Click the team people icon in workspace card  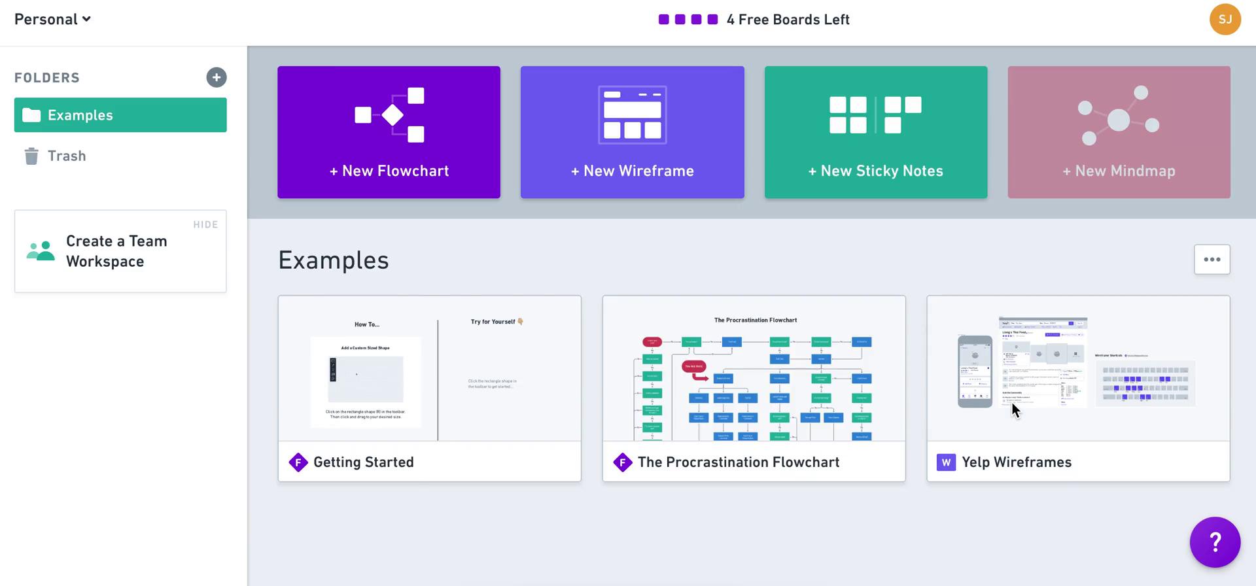(41, 251)
